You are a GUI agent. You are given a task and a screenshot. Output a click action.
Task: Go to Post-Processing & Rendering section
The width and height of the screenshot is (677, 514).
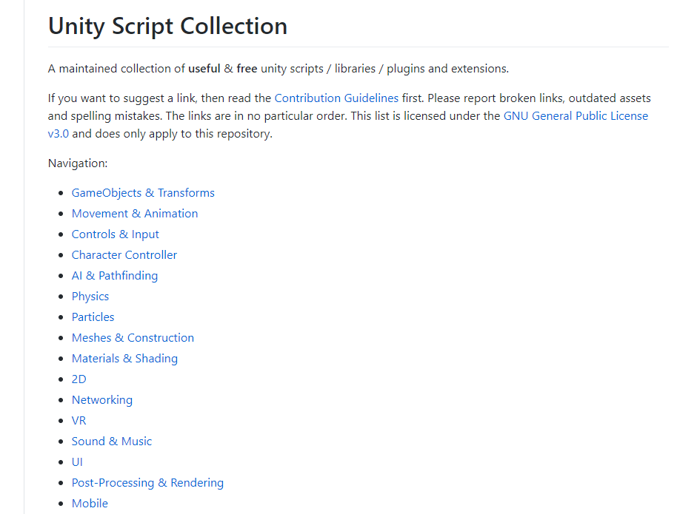pyautogui.click(x=147, y=482)
